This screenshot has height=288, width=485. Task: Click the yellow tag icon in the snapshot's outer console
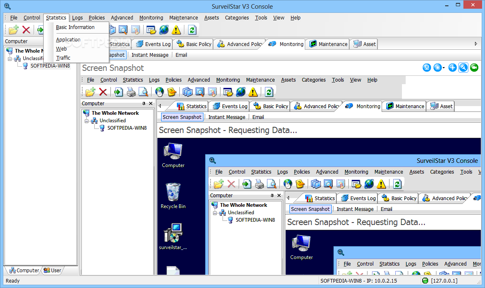coord(171,92)
